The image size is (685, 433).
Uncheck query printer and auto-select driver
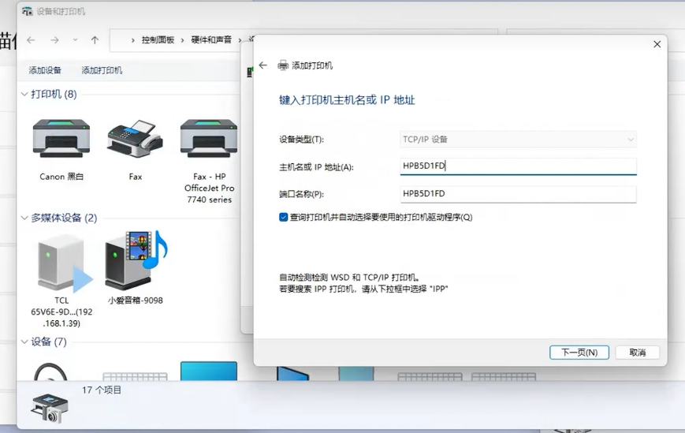coord(284,217)
